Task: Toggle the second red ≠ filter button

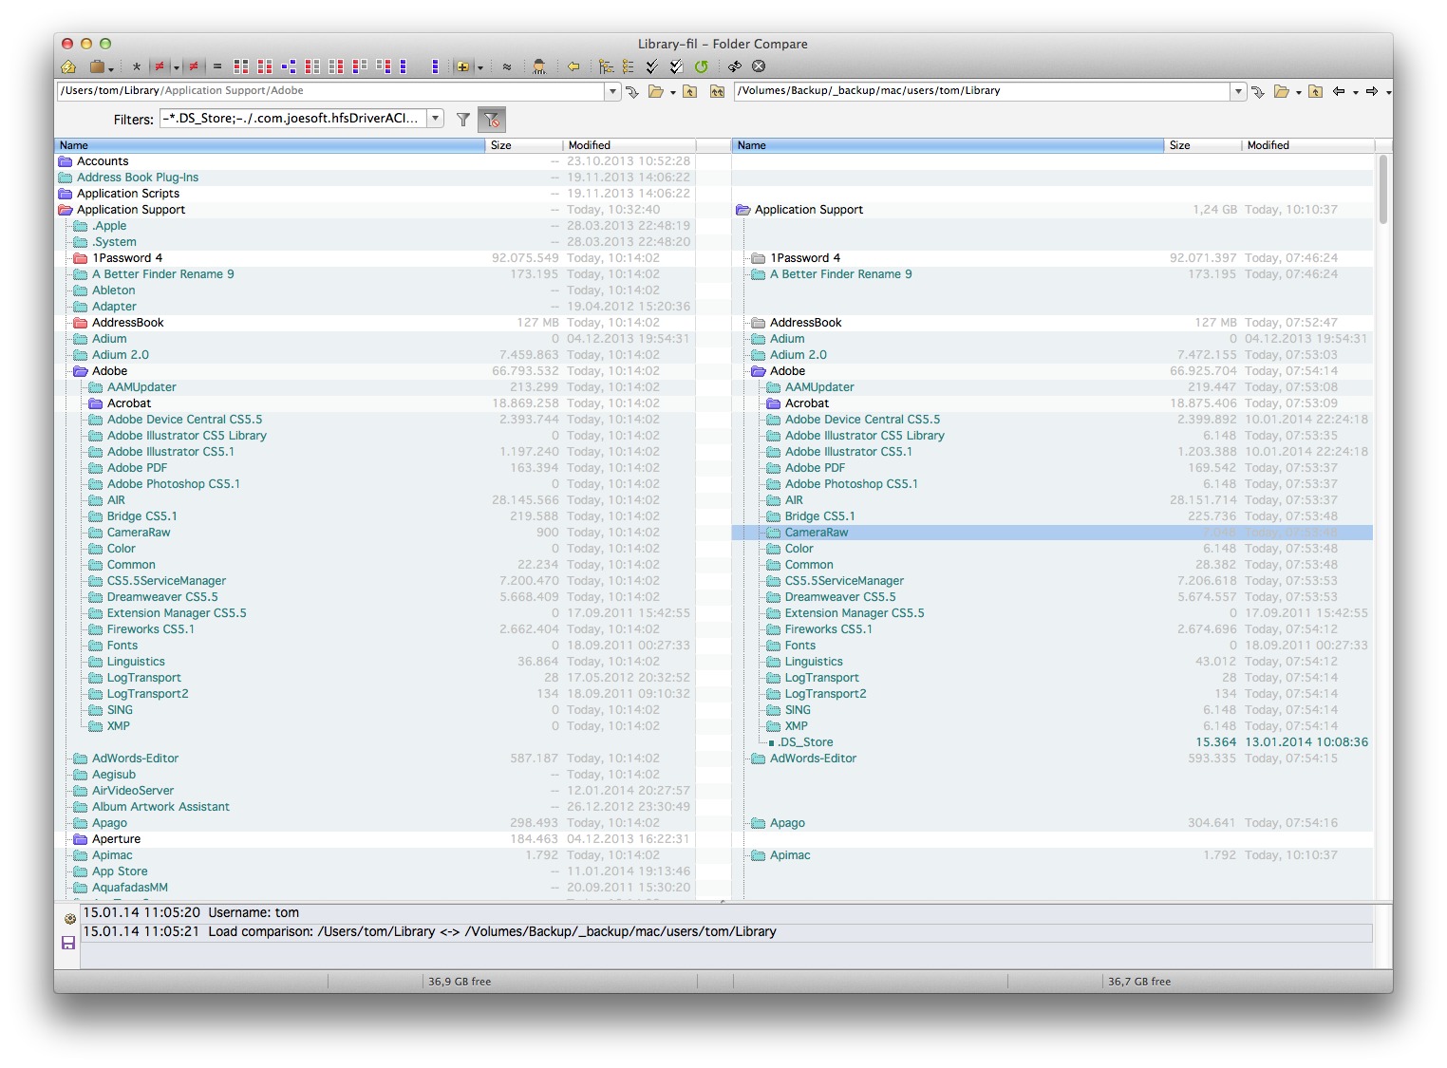Action: coord(194,66)
